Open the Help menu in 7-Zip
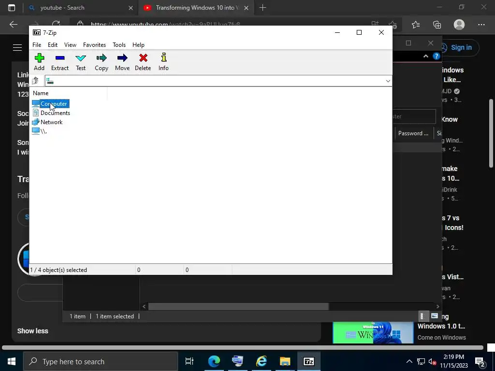The image size is (495, 371). tap(138, 45)
